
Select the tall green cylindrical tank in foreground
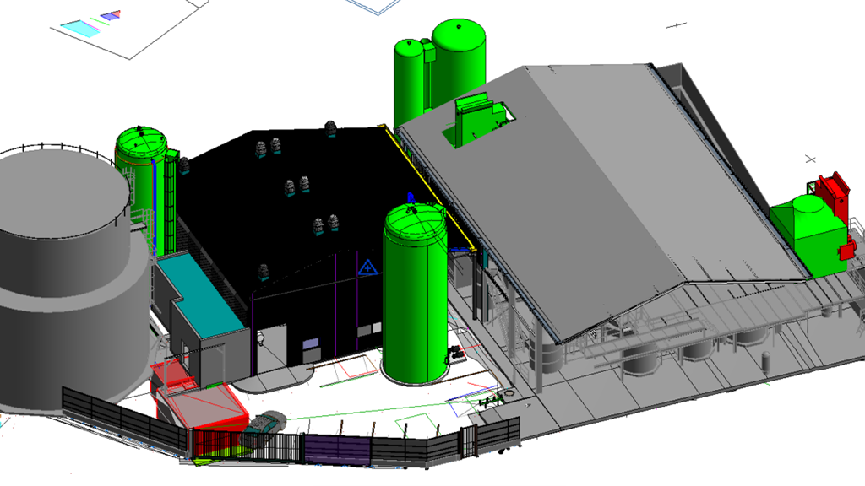(415, 294)
